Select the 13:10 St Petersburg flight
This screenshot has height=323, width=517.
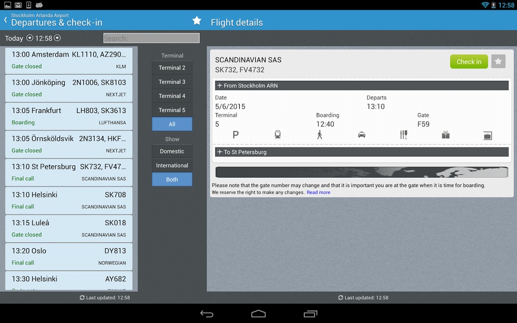(69, 172)
